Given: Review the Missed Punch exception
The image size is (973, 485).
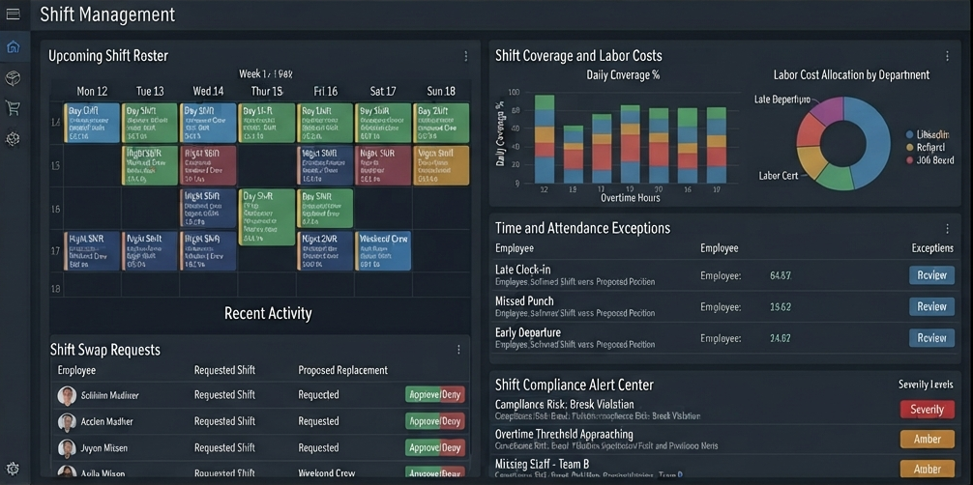Looking at the screenshot, I should pos(931,306).
